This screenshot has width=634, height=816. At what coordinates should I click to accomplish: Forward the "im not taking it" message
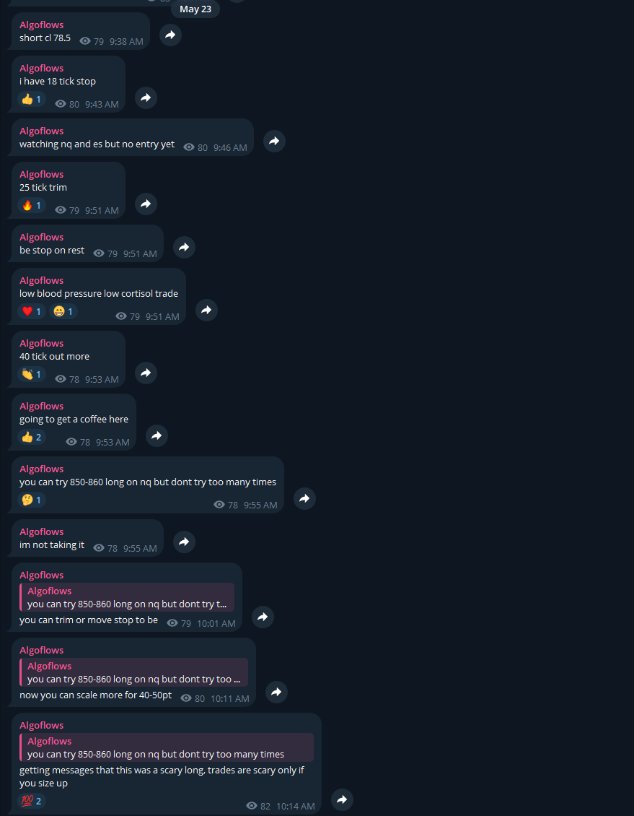(185, 542)
